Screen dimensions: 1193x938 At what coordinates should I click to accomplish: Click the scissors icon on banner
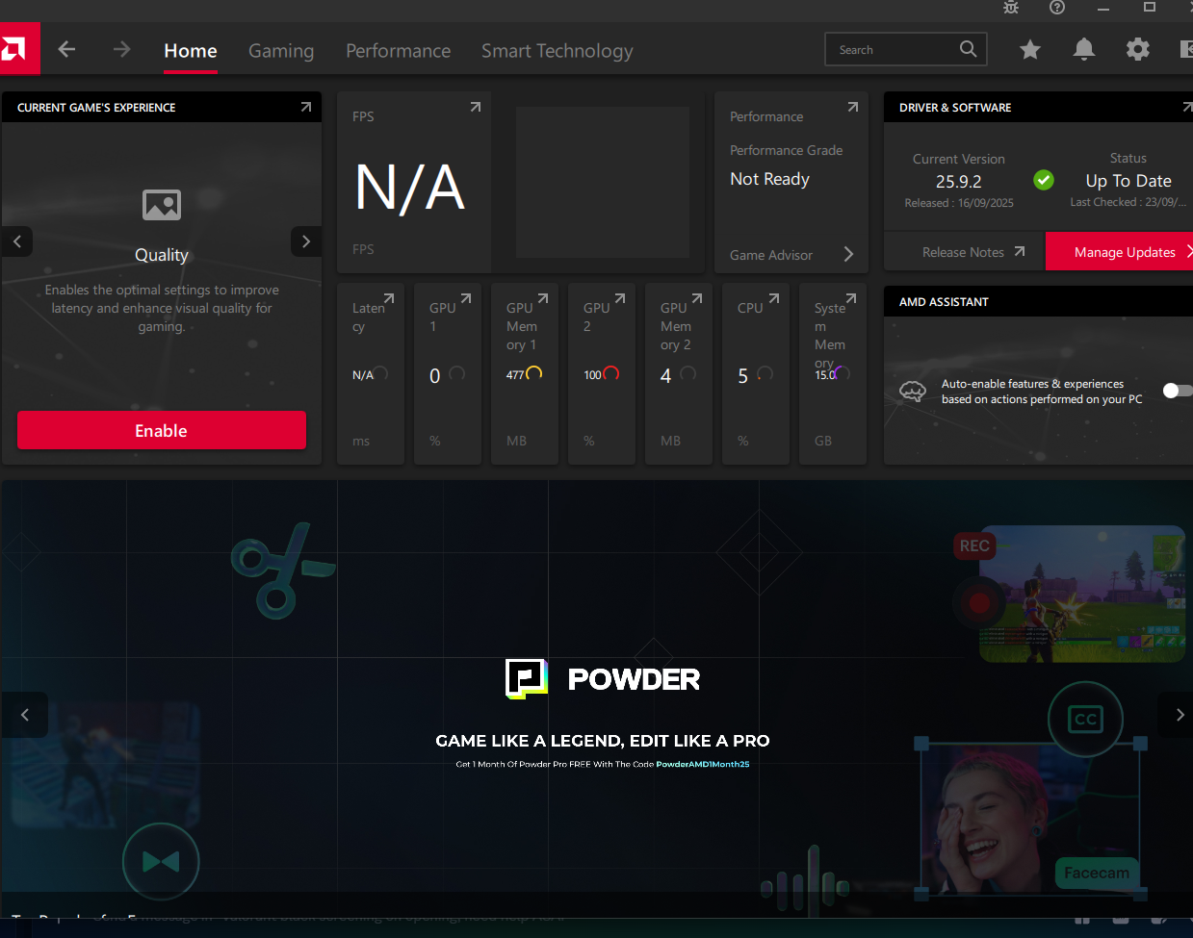281,570
